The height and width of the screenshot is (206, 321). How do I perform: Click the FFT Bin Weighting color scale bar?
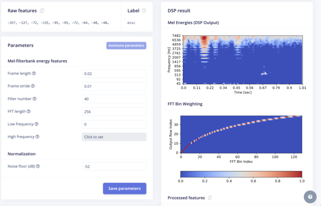coord(241,174)
